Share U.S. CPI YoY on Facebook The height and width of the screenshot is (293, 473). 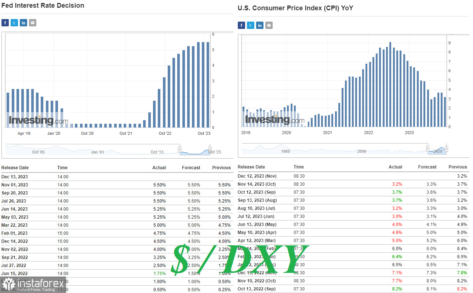tap(241, 25)
